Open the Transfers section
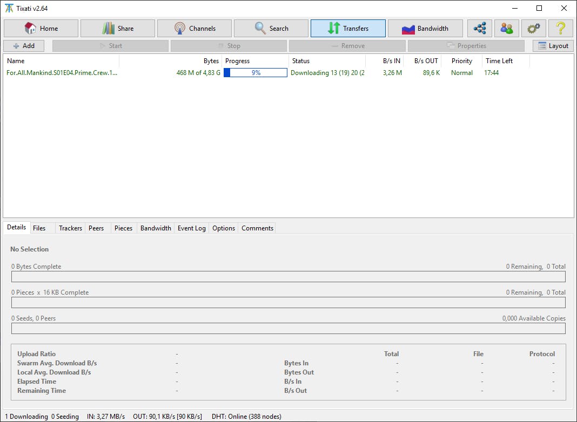 [x=348, y=28]
